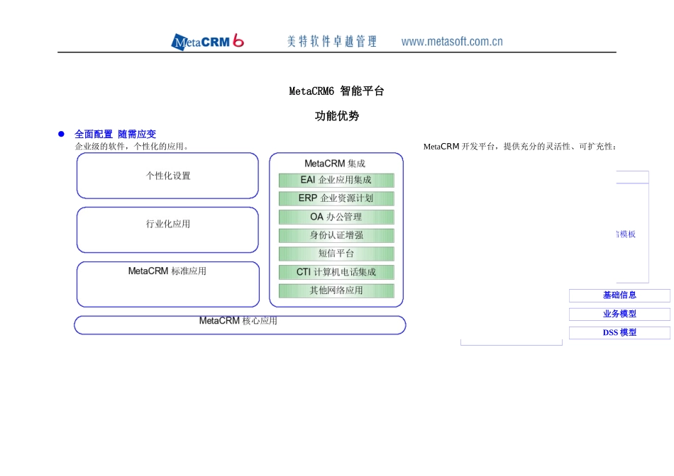The width and height of the screenshot is (674, 476).
Task: Click the 短信平台 green bar
Action: (336, 254)
